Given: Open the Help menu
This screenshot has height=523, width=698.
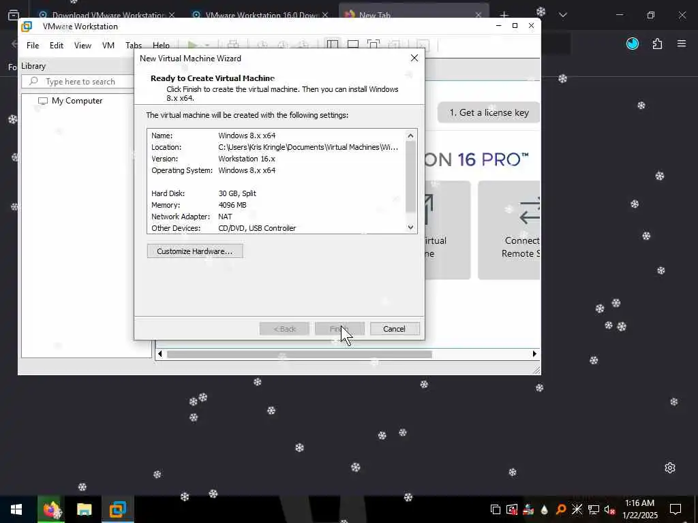Looking at the screenshot, I should click(161, 46).
